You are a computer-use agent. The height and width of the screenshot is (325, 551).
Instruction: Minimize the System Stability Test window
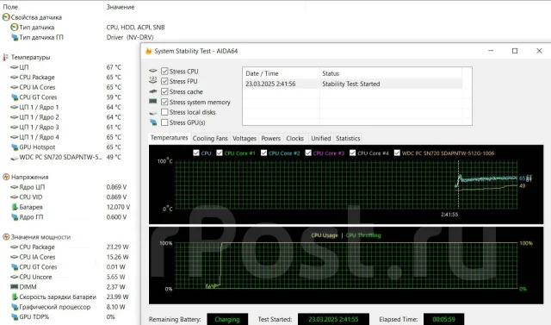(x=491, y=51)
